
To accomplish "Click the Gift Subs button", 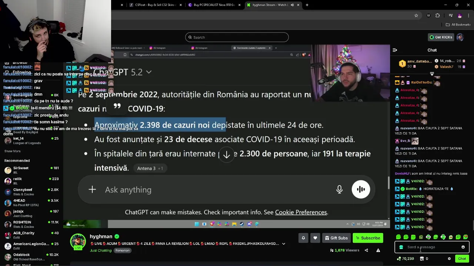I will pyautogui.click(x=336, y=238).
